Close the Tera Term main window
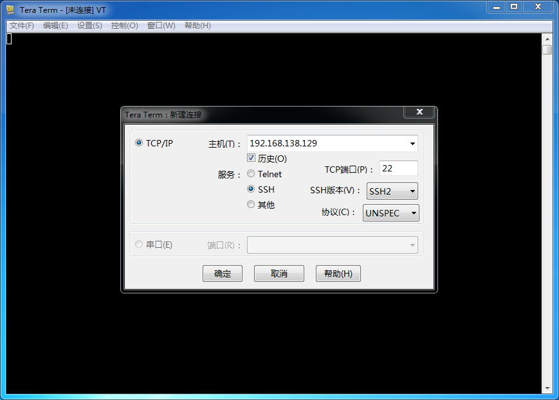The image size is (559, 400). pos(538,7)
